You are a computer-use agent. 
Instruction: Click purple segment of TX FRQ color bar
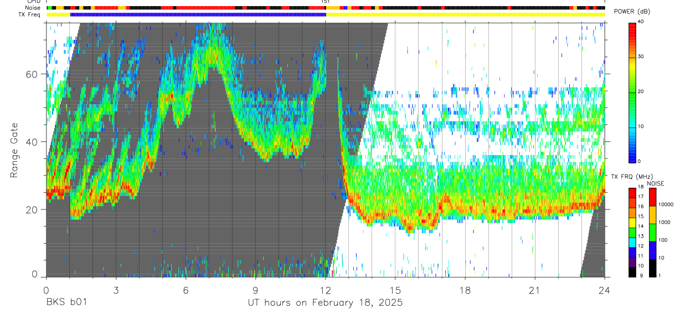[632, 262]
